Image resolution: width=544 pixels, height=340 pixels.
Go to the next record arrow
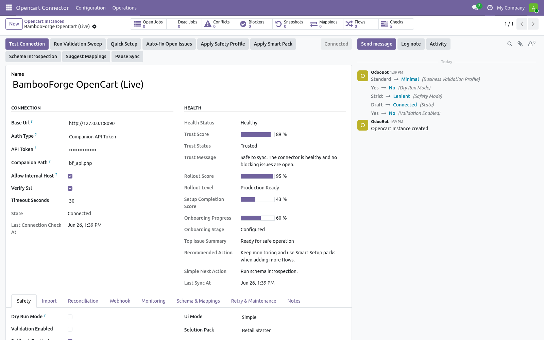pyautogui.click(x=533, y=24)
